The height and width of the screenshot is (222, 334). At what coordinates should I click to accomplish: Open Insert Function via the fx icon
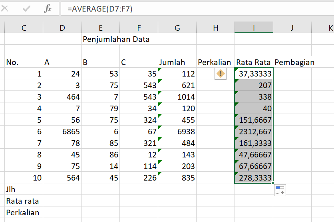point(48,8)
